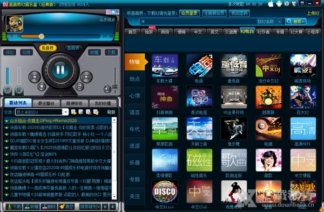Image resolution: width=324 pixels, height=212 pixels.
Task: Click 收藏 beside the player's 下载 button
Action: pos(94,52)
